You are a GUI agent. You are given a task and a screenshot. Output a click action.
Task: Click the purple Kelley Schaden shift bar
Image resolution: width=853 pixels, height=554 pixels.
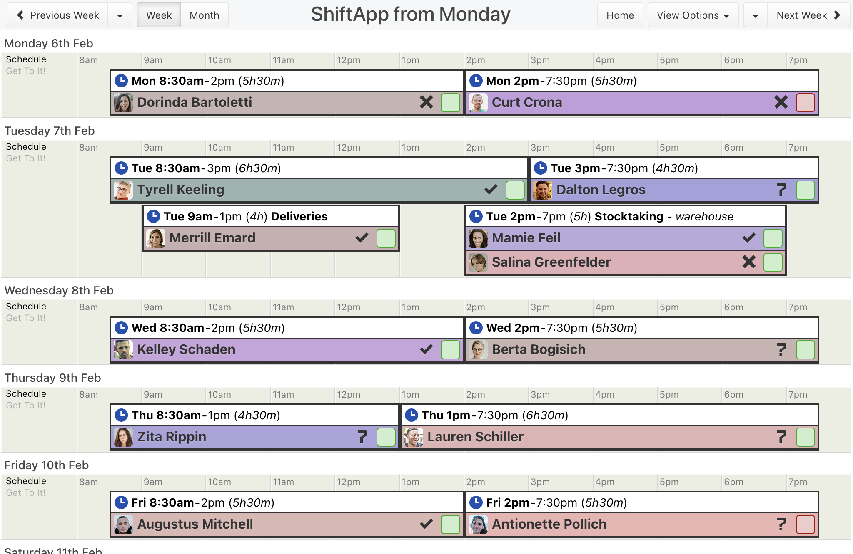pos(287,349)
